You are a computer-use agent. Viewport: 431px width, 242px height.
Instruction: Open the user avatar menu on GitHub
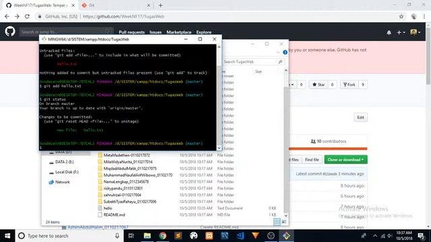point(415,32)
